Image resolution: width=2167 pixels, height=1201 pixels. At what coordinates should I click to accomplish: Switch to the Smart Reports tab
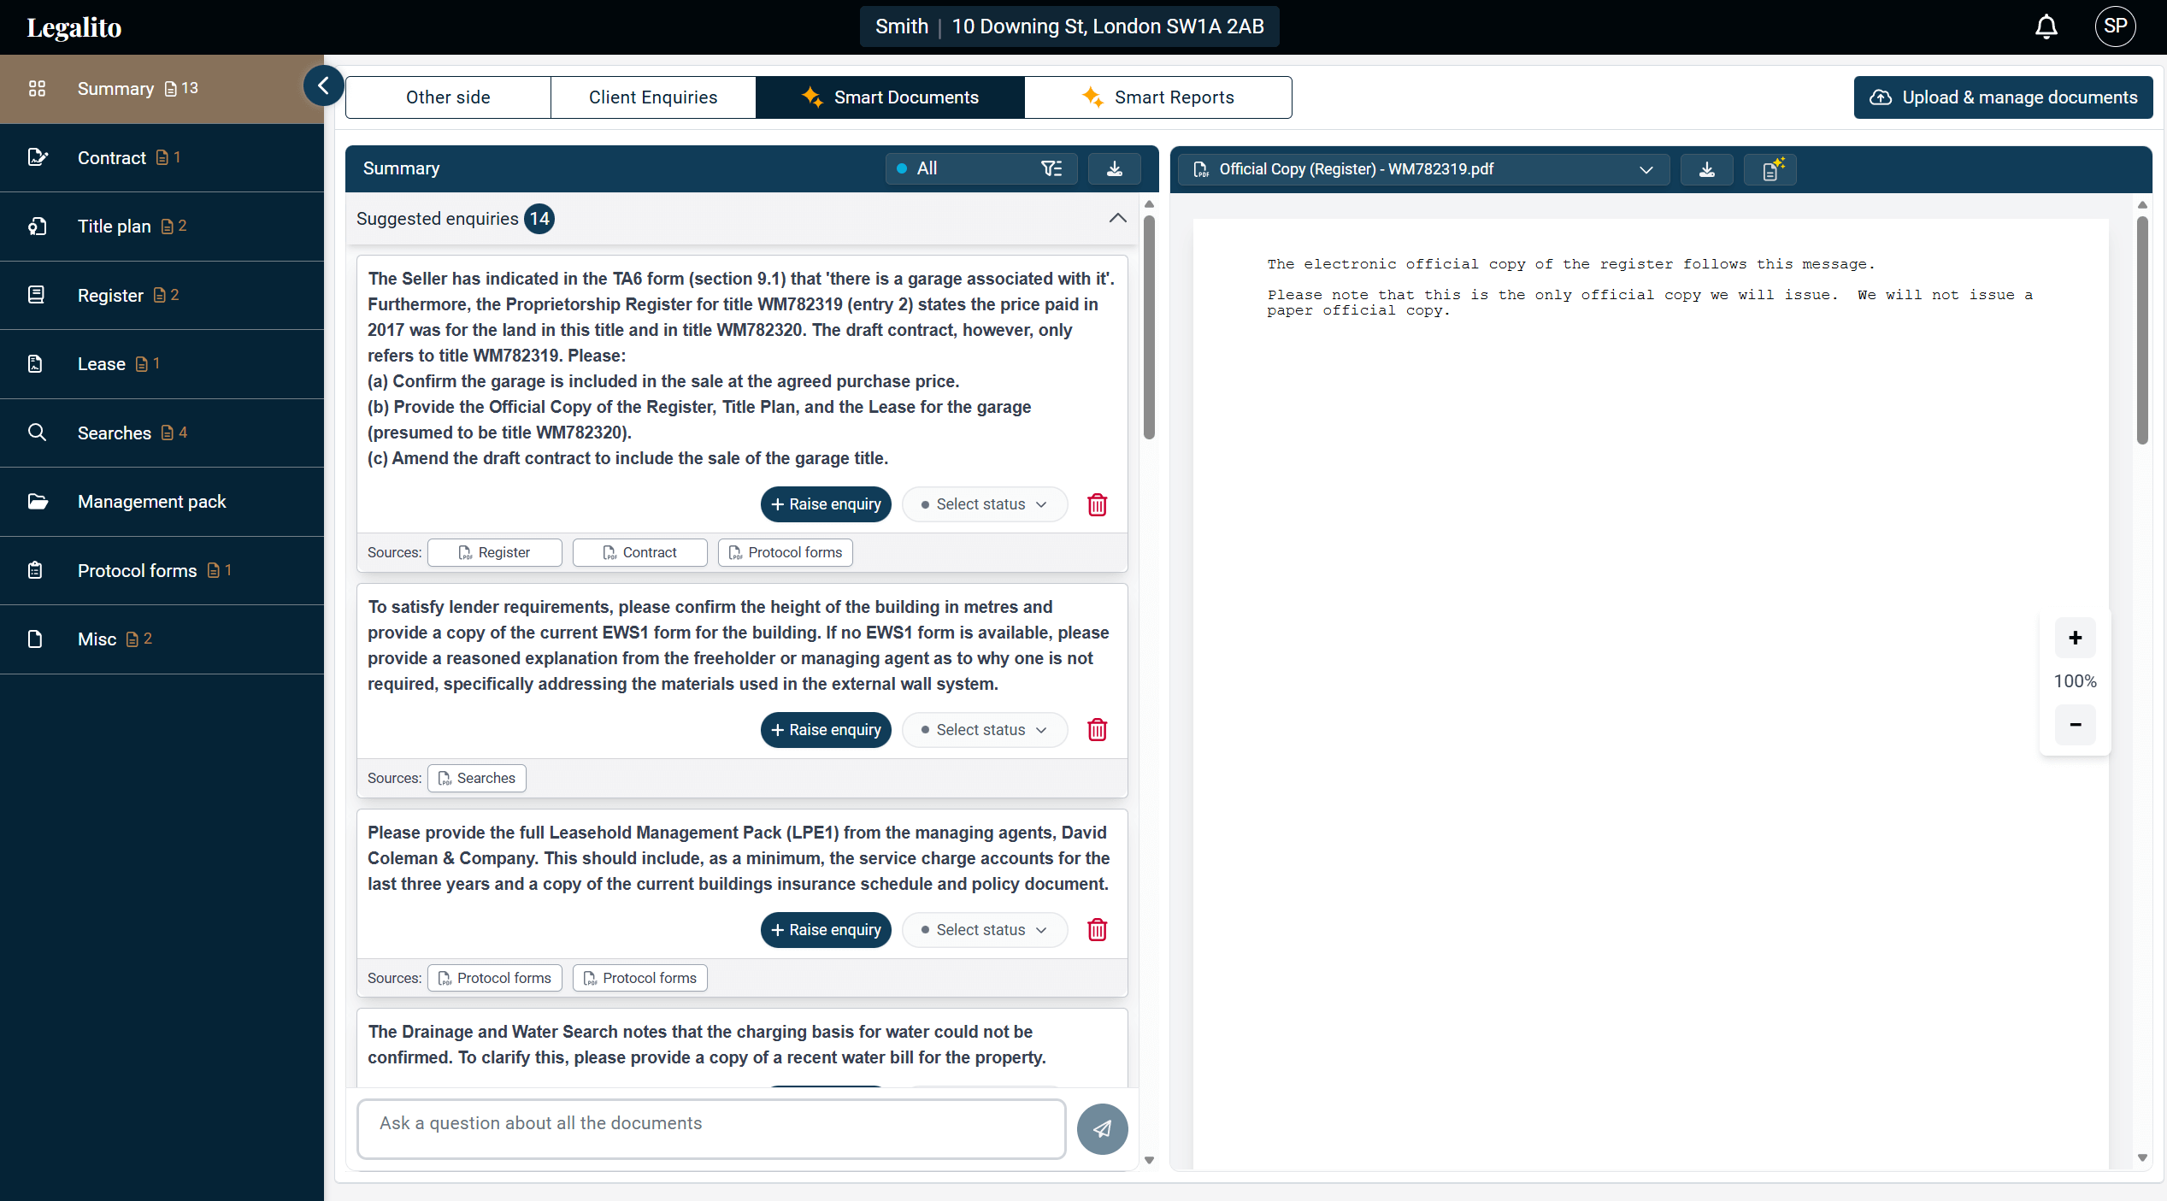pyautogui.click(x=1157, y=97)
